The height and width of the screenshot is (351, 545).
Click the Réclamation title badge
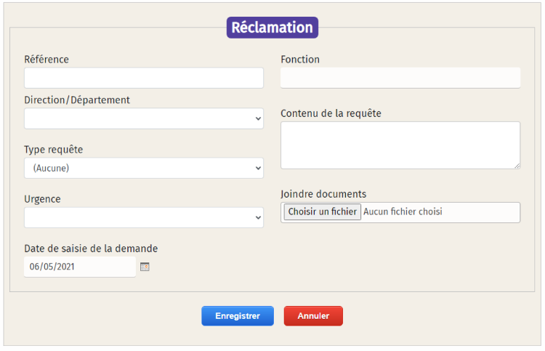point(272,28)
